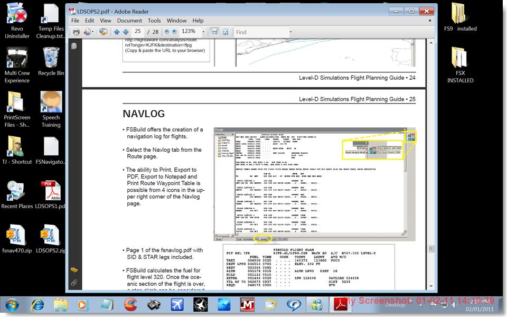Open the Help menu
The width and height of the screenshot is (507, 317).
(198, 21)
